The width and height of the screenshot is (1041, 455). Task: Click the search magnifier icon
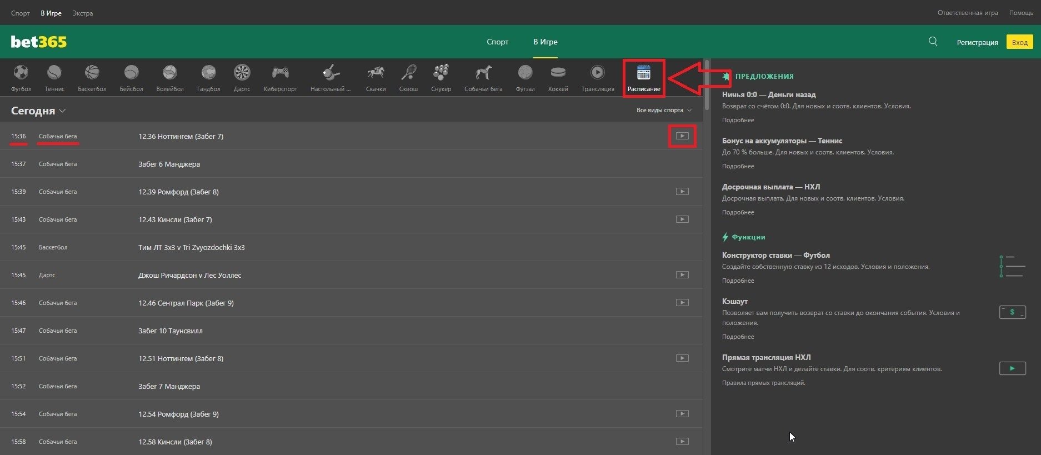pos(933,42)
